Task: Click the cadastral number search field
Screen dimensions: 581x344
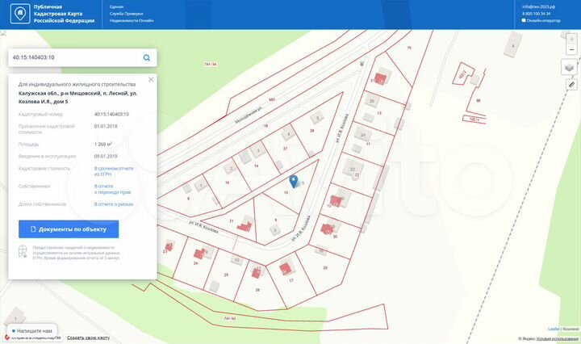Action: click(74, 58)
